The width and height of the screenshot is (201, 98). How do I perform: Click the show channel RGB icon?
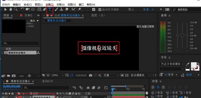(x=100, y=75)
